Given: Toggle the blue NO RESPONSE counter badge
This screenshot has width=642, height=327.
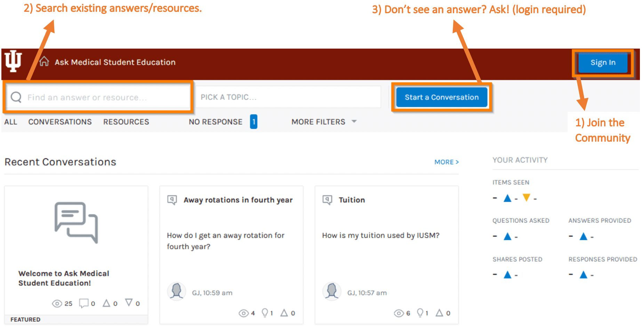Looking at the screenshot, I should coord(254,121).
